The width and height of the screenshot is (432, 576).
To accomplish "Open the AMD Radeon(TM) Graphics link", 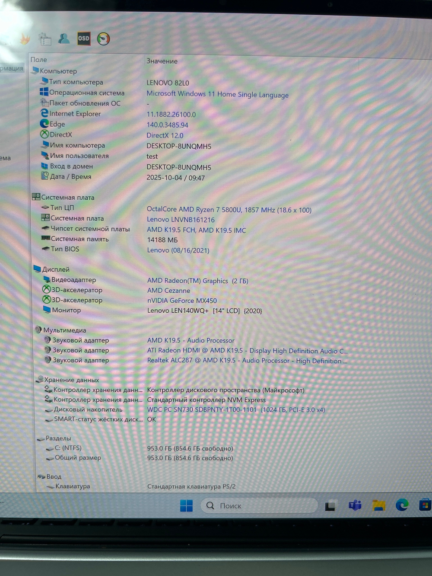I will click(197, 281).
